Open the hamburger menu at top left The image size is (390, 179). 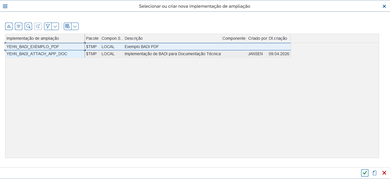(5, 6)
